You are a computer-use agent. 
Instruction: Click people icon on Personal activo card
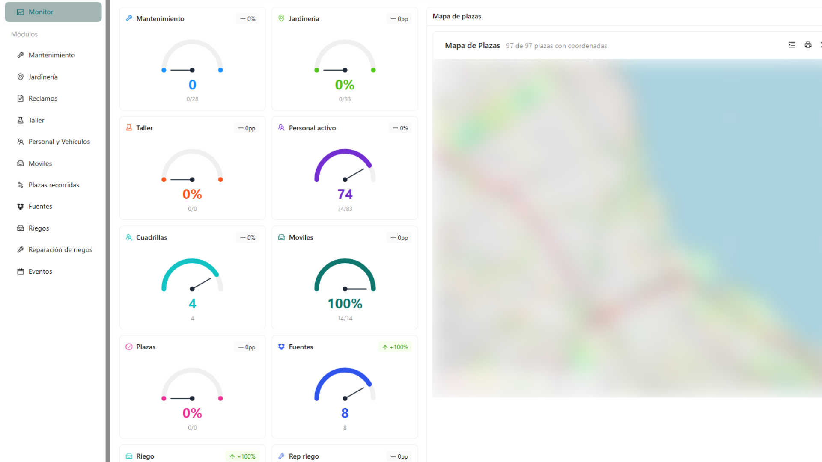[x=281, y=127]
